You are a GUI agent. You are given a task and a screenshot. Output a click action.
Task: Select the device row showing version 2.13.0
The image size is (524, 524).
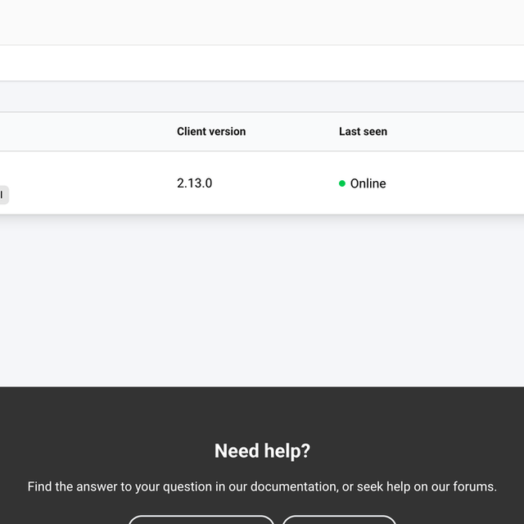[x=262, y=183]
